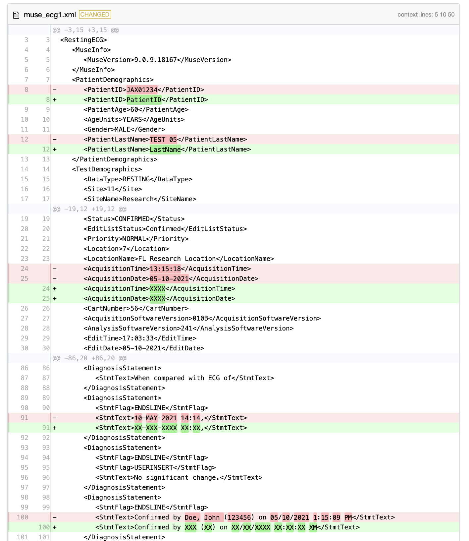Click the EditDate 05-10-2021 line
The height and width of the screenshot is (541, 469).
click(x=144, y=348)
